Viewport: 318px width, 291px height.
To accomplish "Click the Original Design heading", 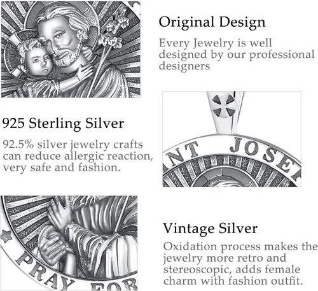I will (212, 22).
